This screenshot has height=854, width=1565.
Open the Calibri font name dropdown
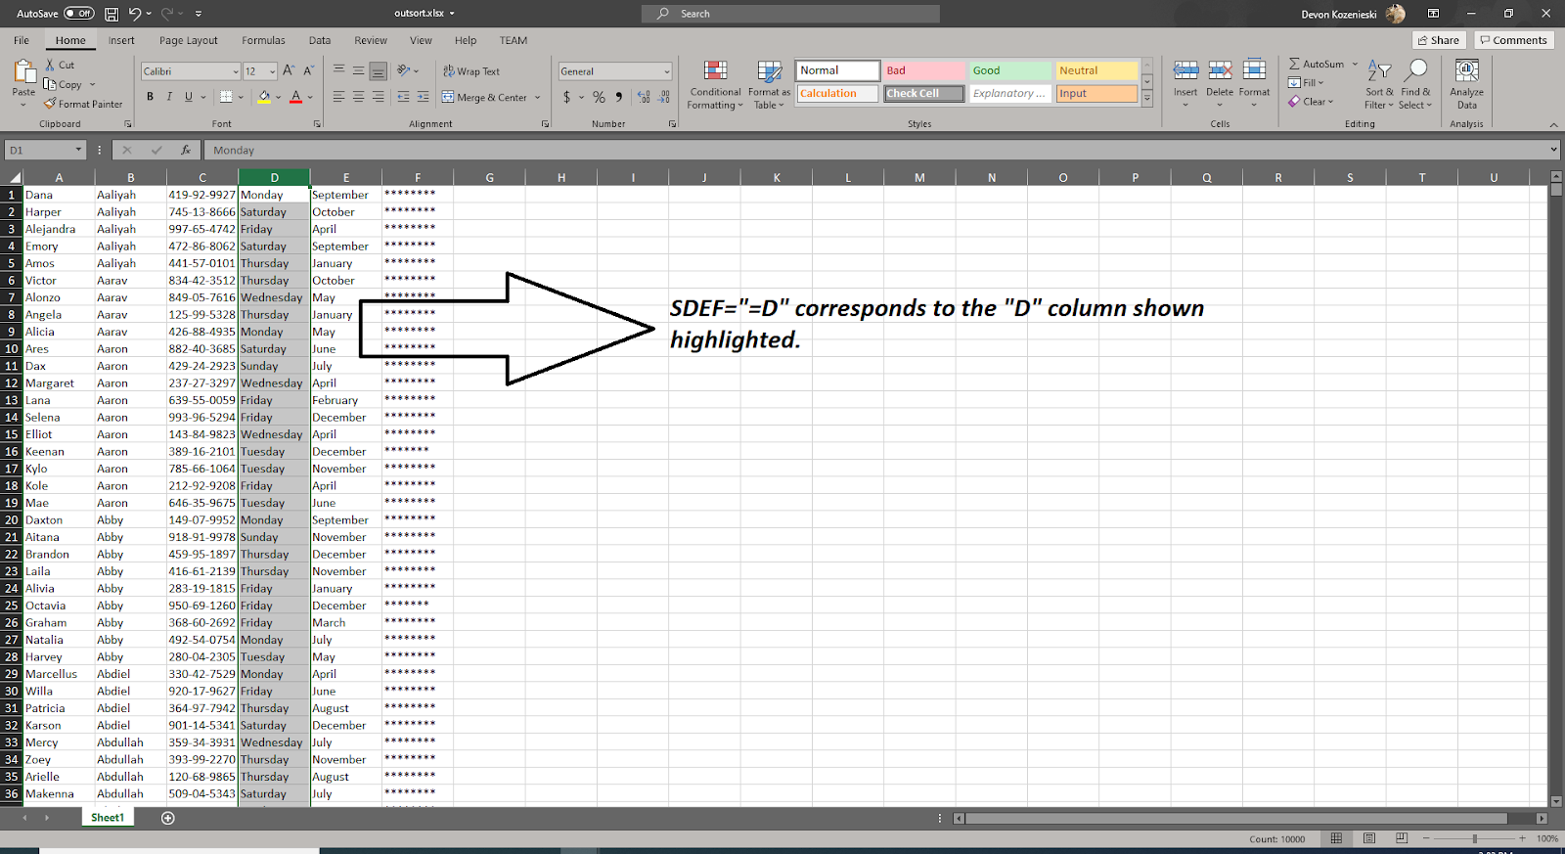pos(236,71)
